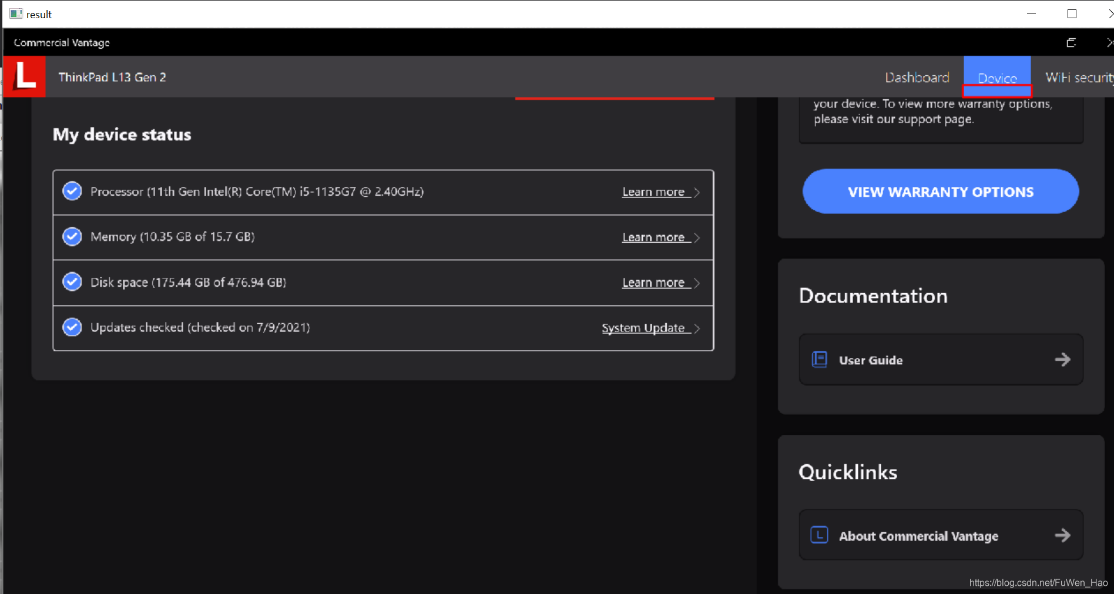Click the Disk space status checkmark icon
Screen dimensions: 1114x594
72,281
